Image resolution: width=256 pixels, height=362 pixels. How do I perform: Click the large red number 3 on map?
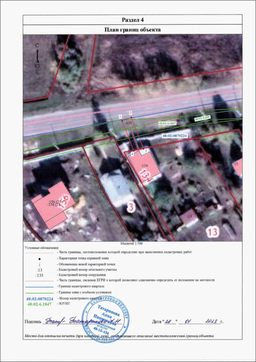130,207
